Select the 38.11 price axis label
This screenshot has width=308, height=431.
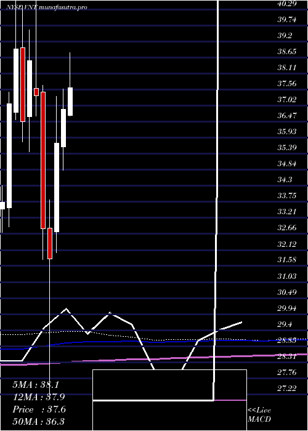[x=287, y=68]
